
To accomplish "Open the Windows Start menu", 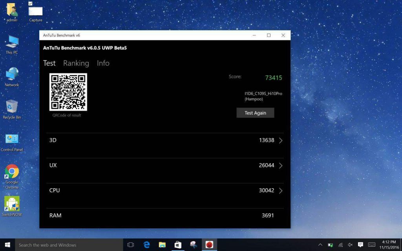I will tap(7, 245).
